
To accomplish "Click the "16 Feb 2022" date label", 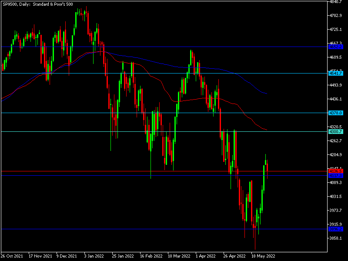I will tap(151, 256).
